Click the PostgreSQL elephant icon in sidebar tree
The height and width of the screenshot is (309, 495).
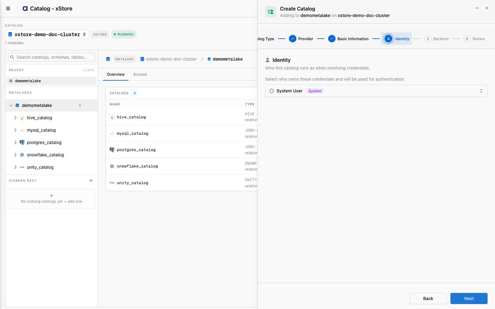22,143
